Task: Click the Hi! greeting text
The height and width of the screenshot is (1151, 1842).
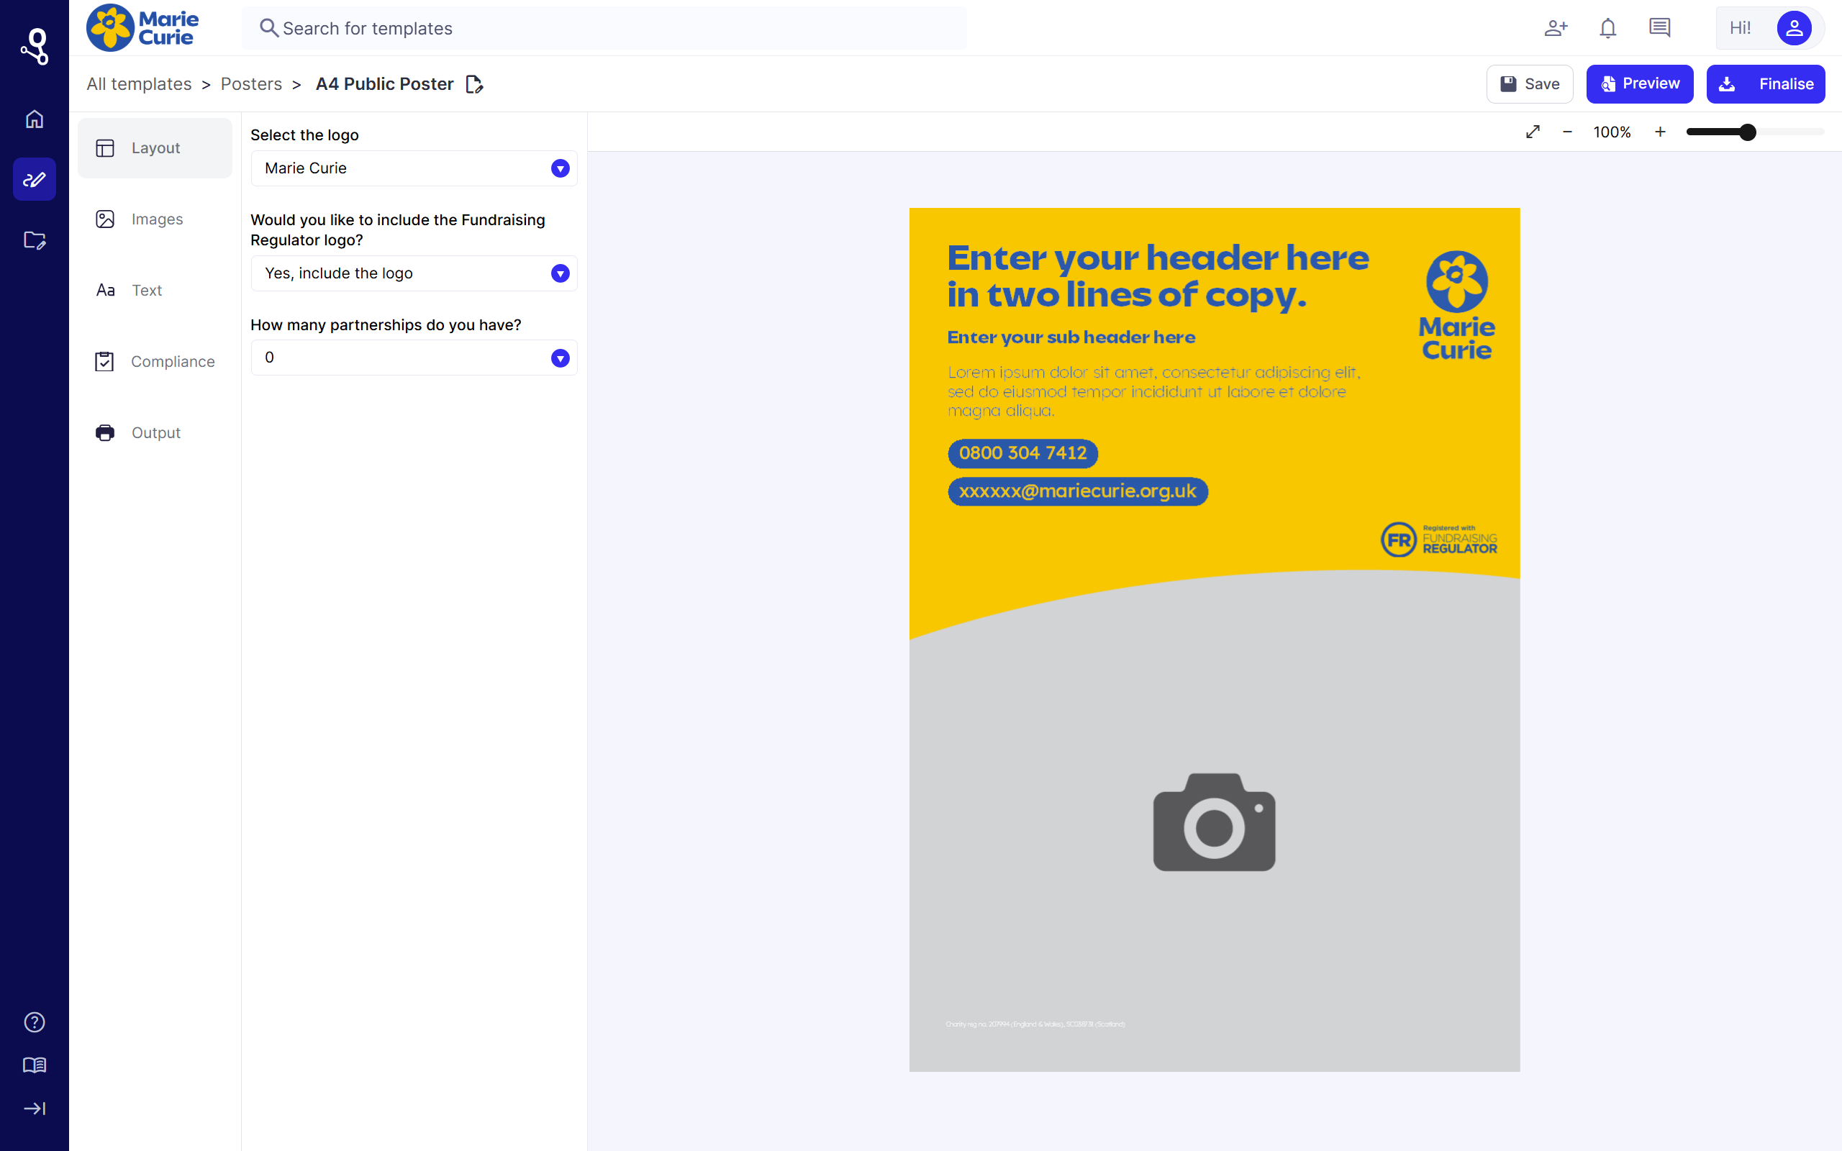Action: tap(1740, 28)
